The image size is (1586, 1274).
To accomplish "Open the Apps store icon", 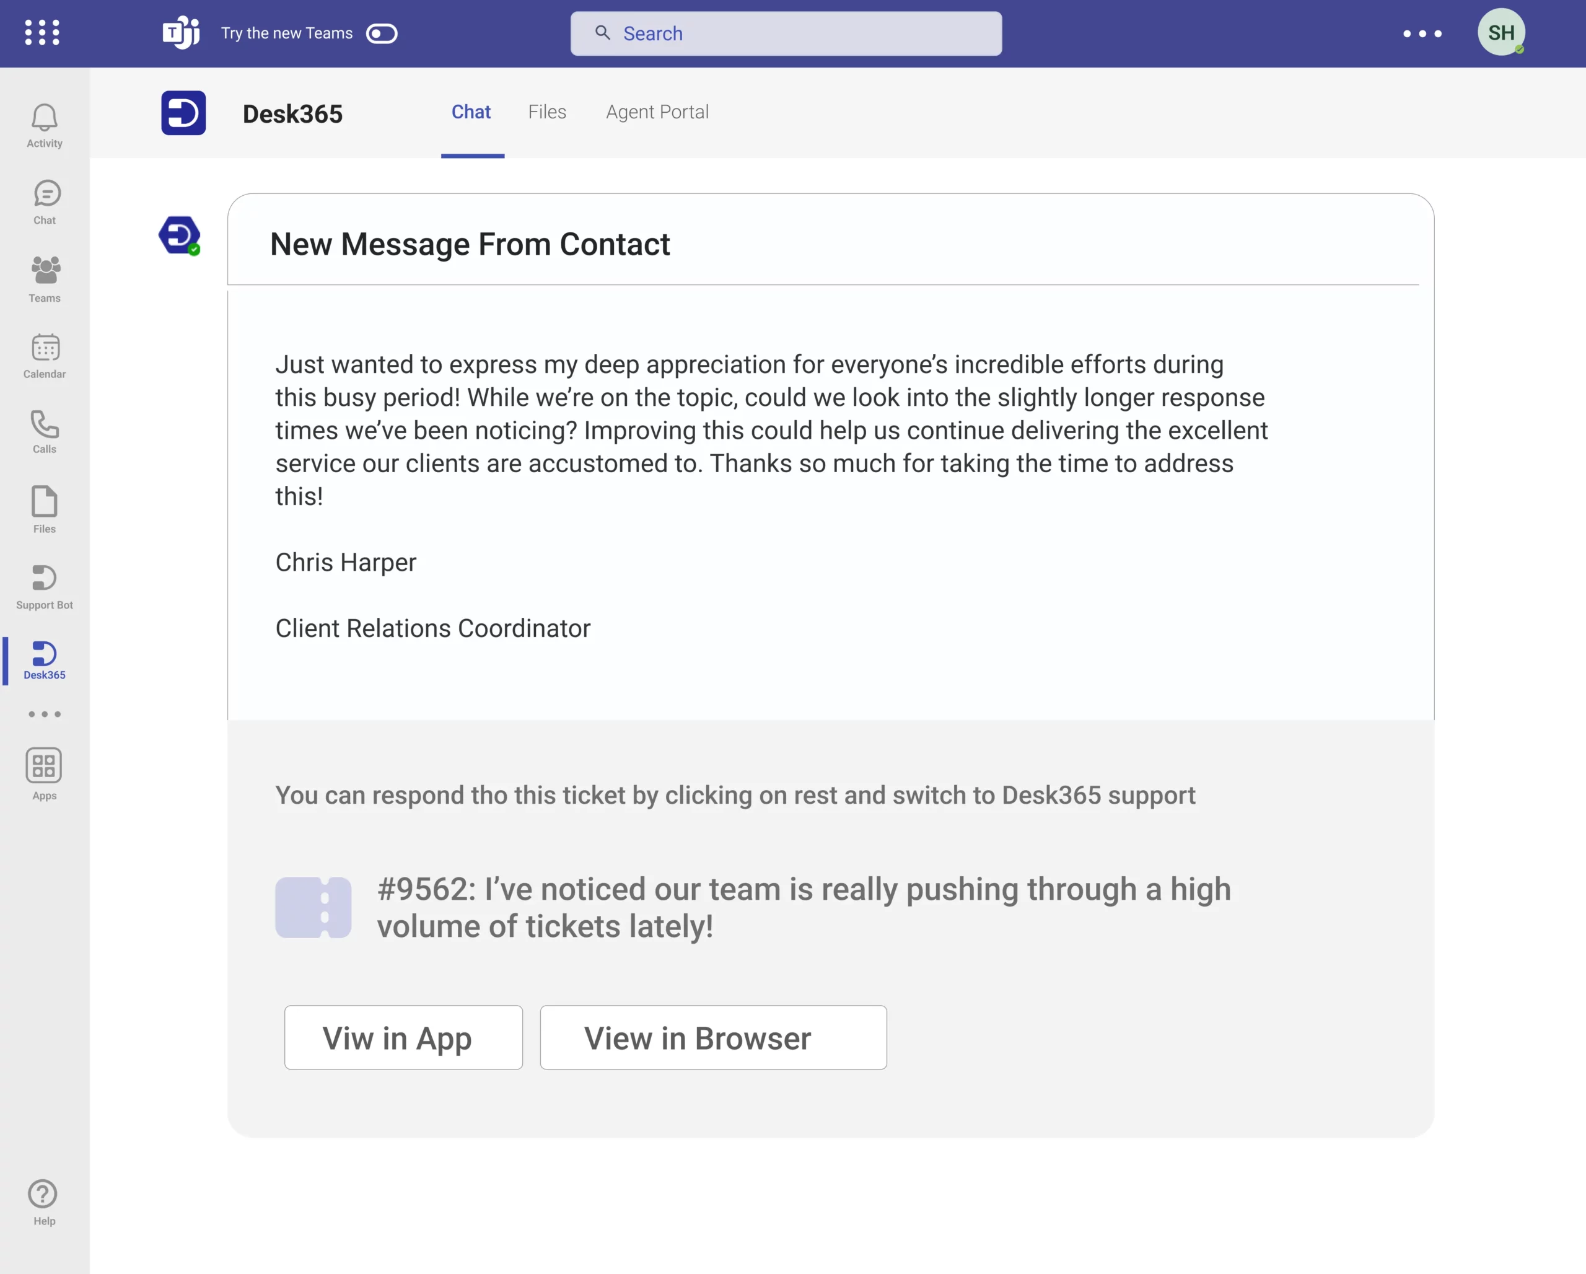I will click(x=44, y=773).
